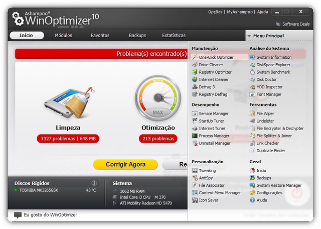The image size is (321, 229).
Task: Open Opções in the top bar
Action: [x=215, y=12]
